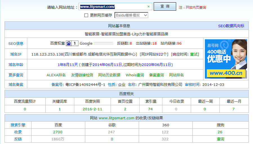This screenshot has height=144, width=253.
Task: Click the 360 收录 value 122
Action: pos(165,132)
